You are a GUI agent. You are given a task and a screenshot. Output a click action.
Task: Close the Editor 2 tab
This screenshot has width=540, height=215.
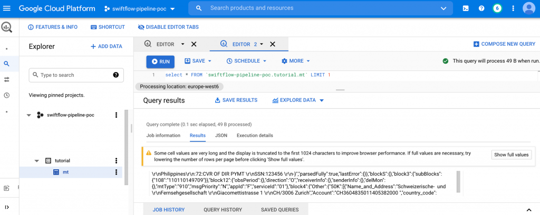pos(273,44)
